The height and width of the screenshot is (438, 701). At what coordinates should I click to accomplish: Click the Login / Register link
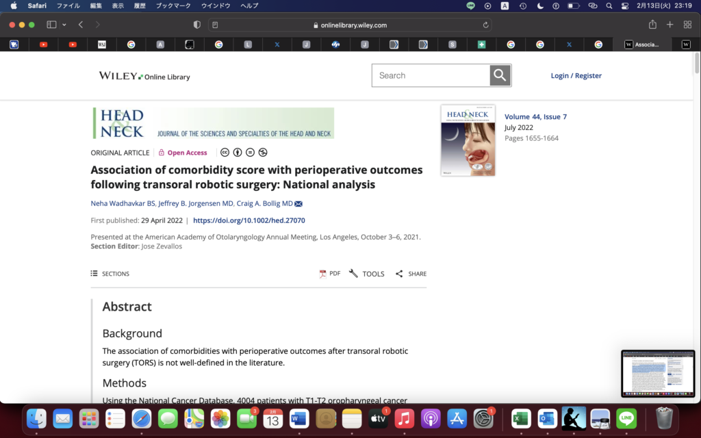[576, 75]
